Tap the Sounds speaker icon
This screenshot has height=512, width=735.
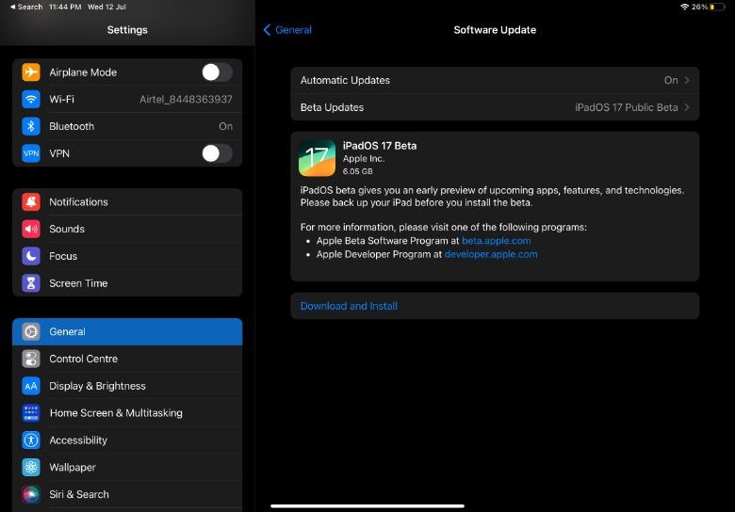coord(31,229)
